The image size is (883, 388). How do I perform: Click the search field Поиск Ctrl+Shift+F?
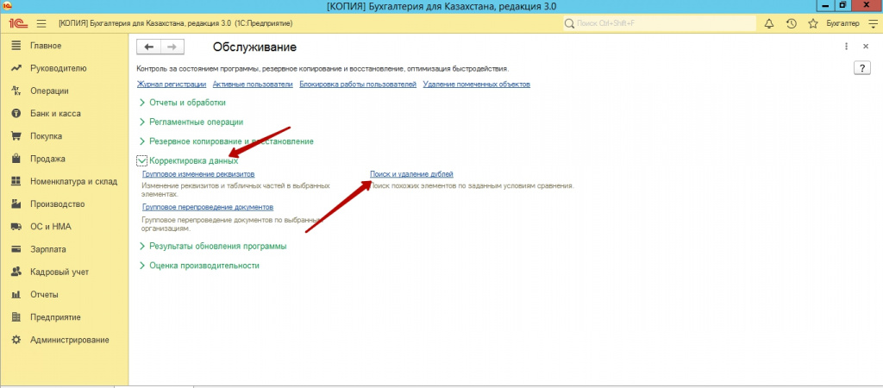[660, 23]
